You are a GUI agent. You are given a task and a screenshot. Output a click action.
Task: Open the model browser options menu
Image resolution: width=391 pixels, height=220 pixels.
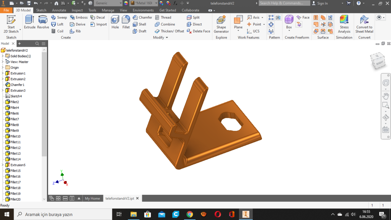(44, 44)
